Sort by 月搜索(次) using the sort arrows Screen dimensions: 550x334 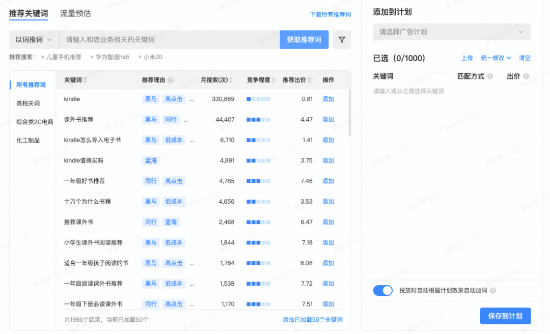[x=231, y=80]
